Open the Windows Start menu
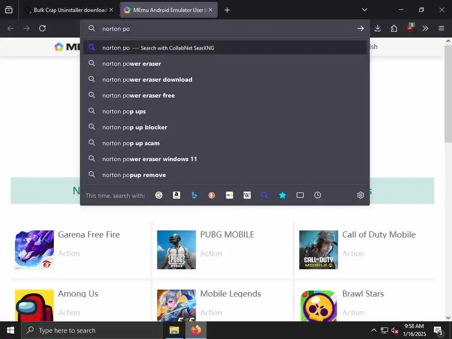 coord(11,330)
